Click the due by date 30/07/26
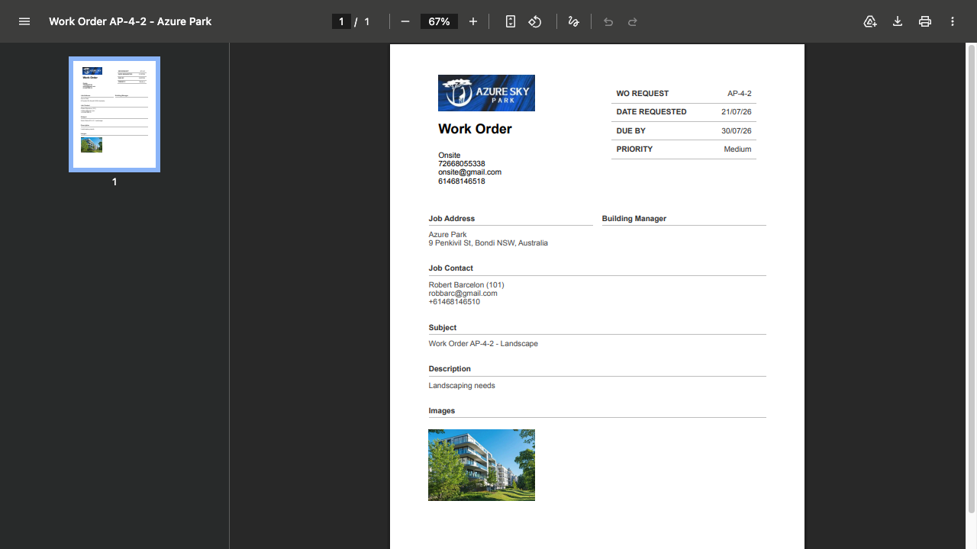 click(737, 131)
